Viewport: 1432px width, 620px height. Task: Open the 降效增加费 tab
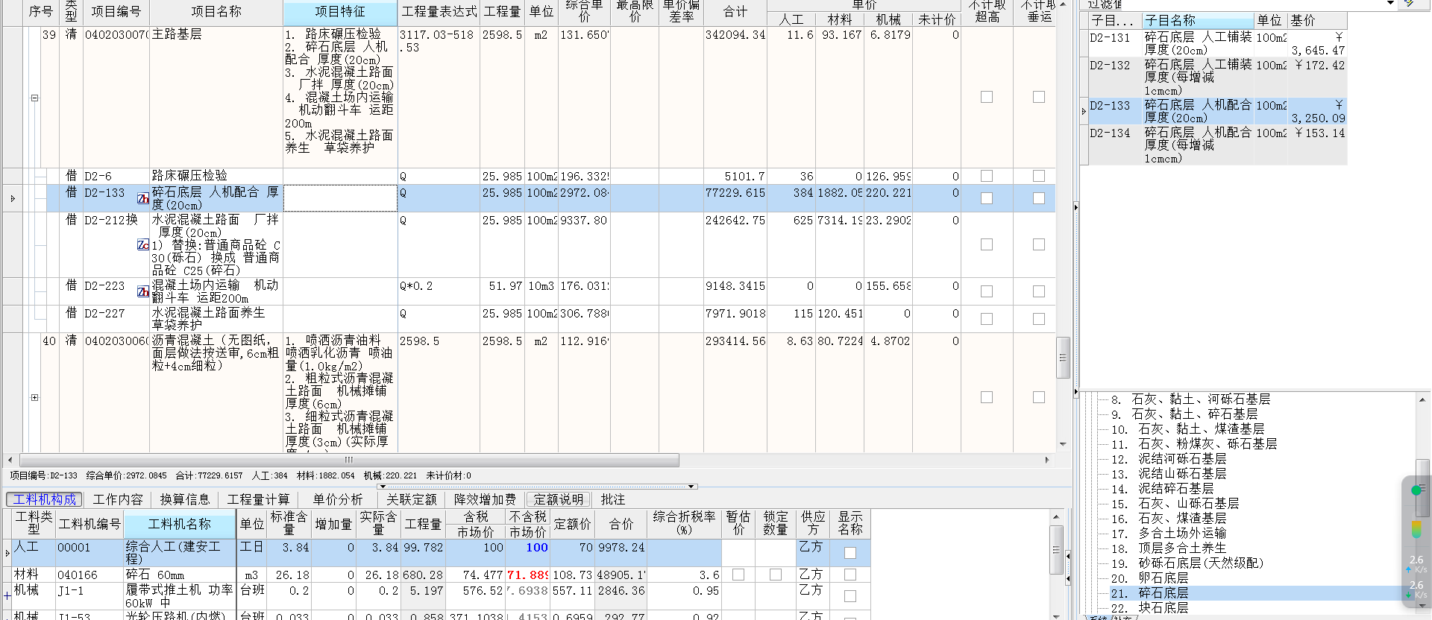click(485, 499)
